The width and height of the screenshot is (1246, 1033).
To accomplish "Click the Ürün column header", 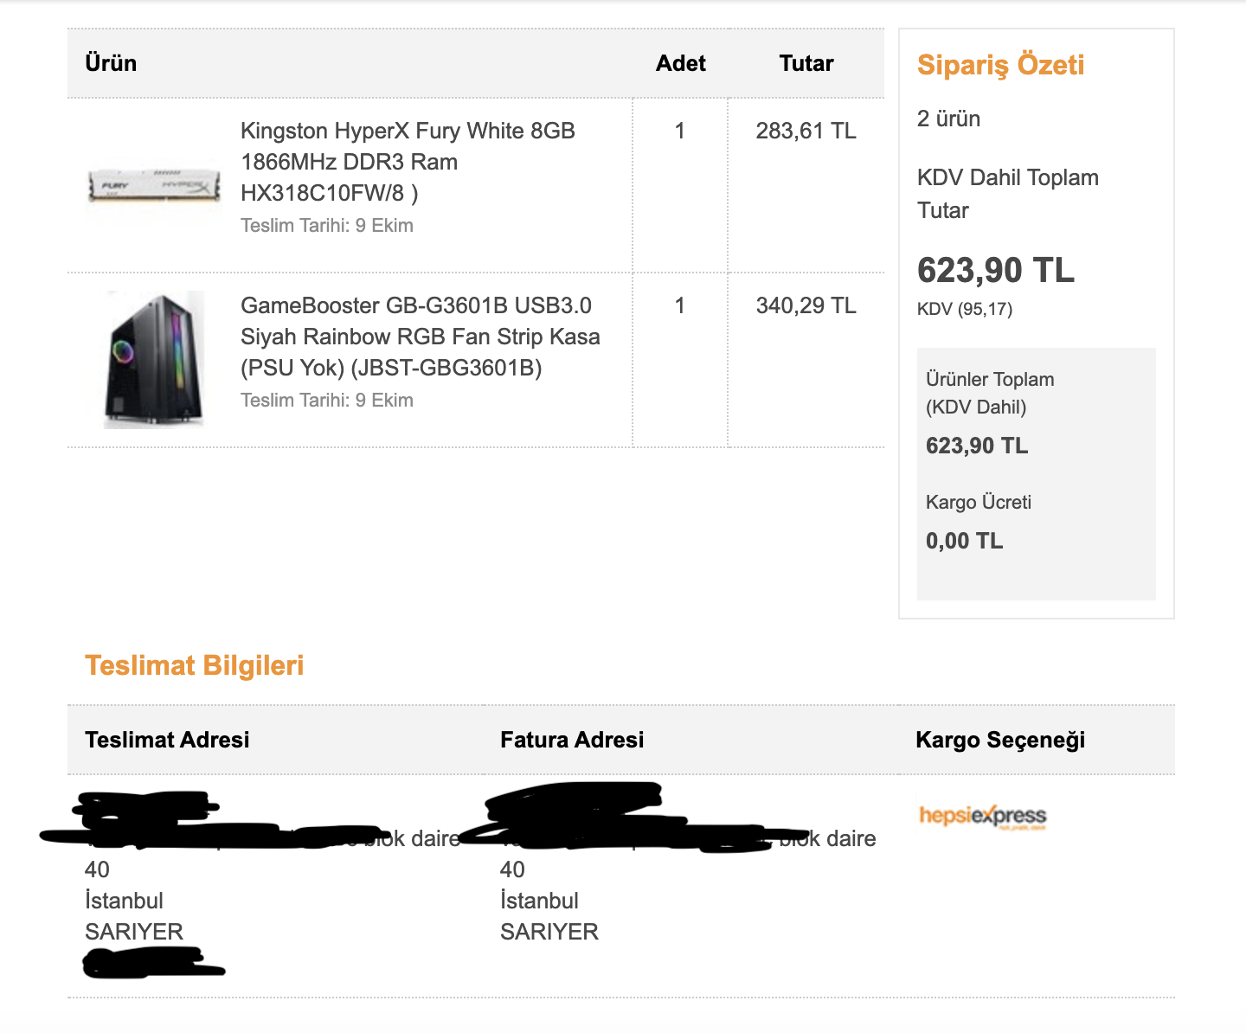I will (x=111, y=63).
